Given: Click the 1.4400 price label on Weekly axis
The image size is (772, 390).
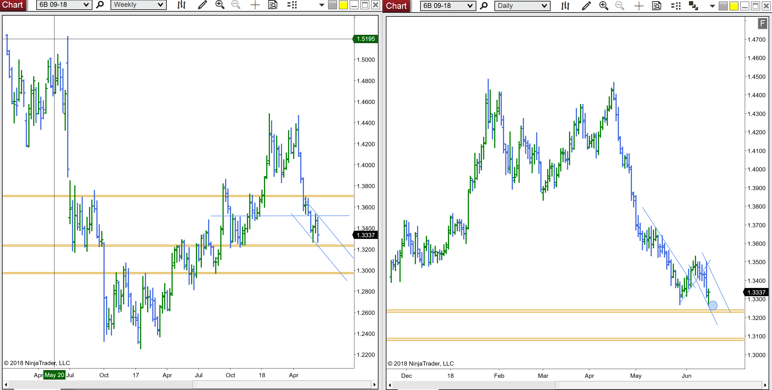Looking at the screenshot, I should (366, 123).
